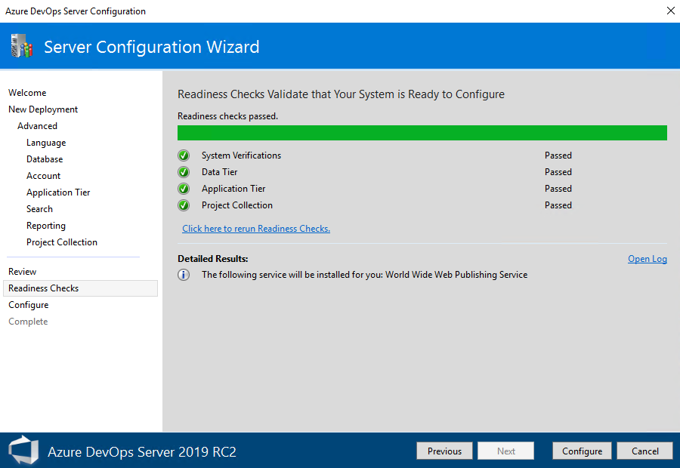Click the info icon in Detailed Results
The image size is (680, 468).
pyautogui.click(x=183, y=275)
